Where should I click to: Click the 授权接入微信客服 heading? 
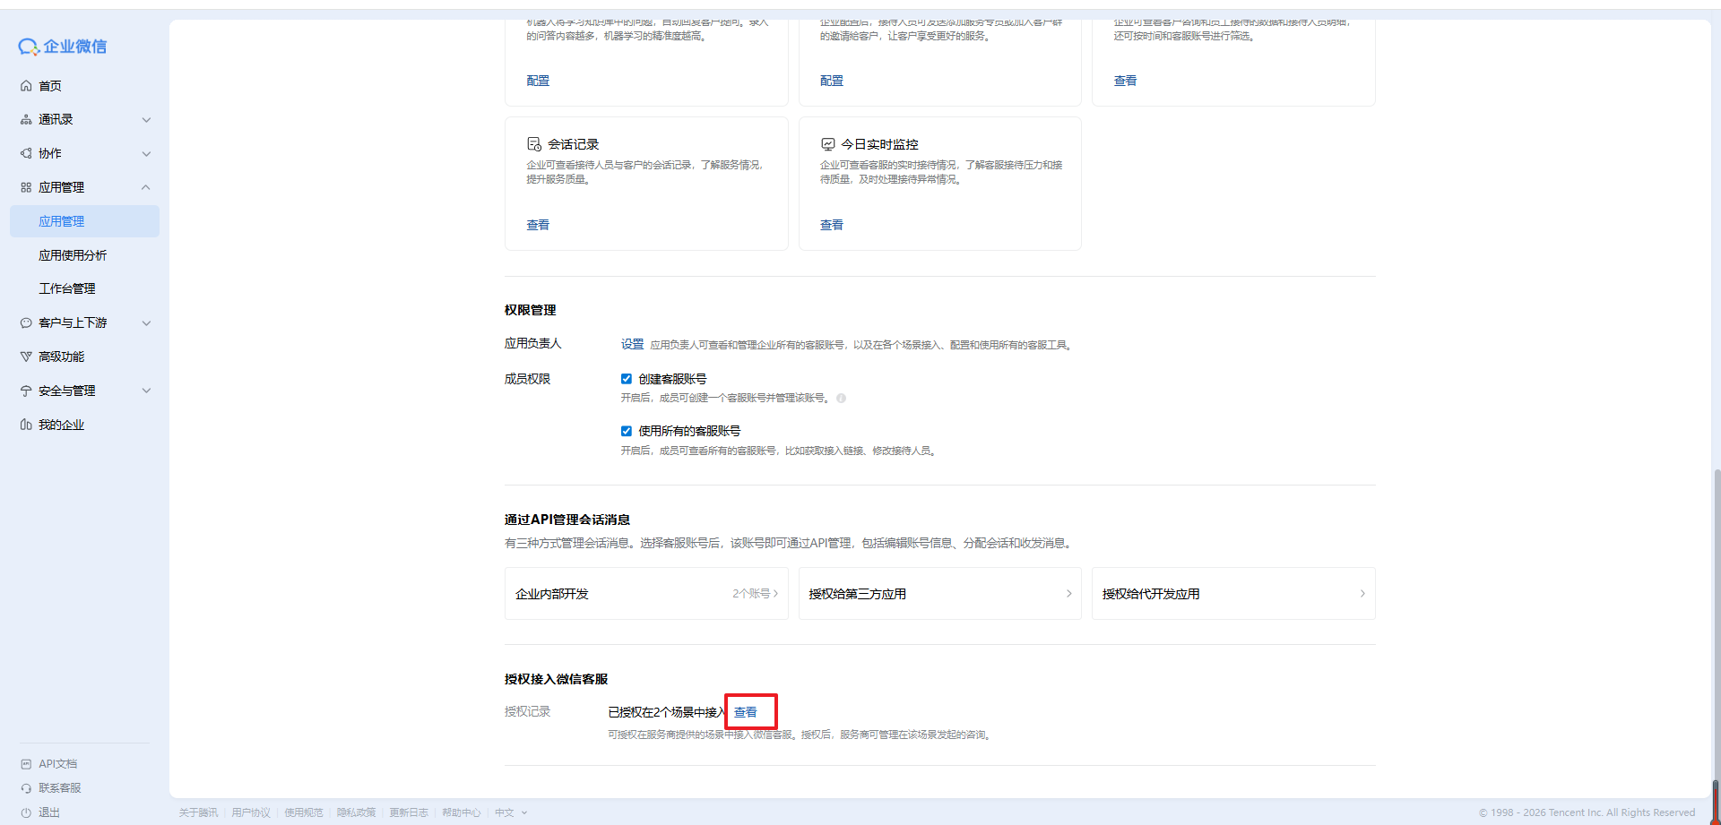coord(556,679)
